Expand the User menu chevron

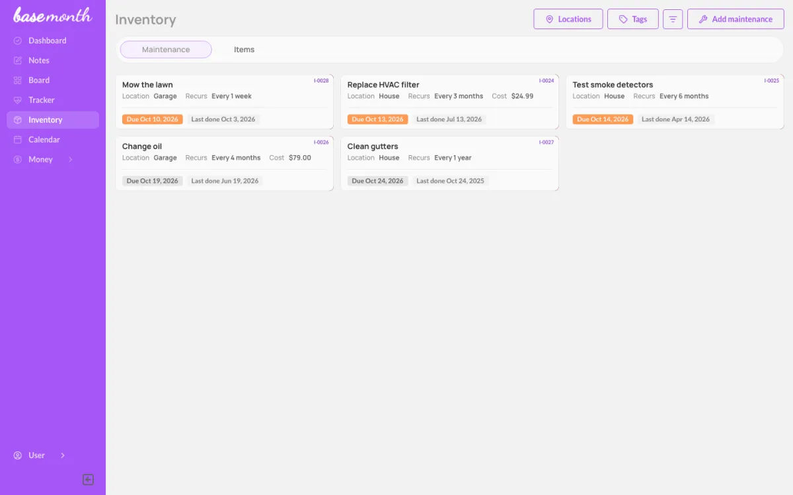(63, 455)
